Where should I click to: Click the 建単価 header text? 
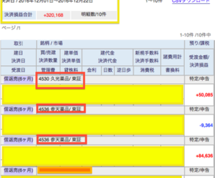[x=71, y=53]
